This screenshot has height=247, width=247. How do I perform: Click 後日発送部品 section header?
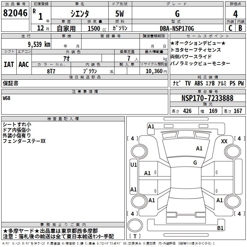tap(85, 77)
